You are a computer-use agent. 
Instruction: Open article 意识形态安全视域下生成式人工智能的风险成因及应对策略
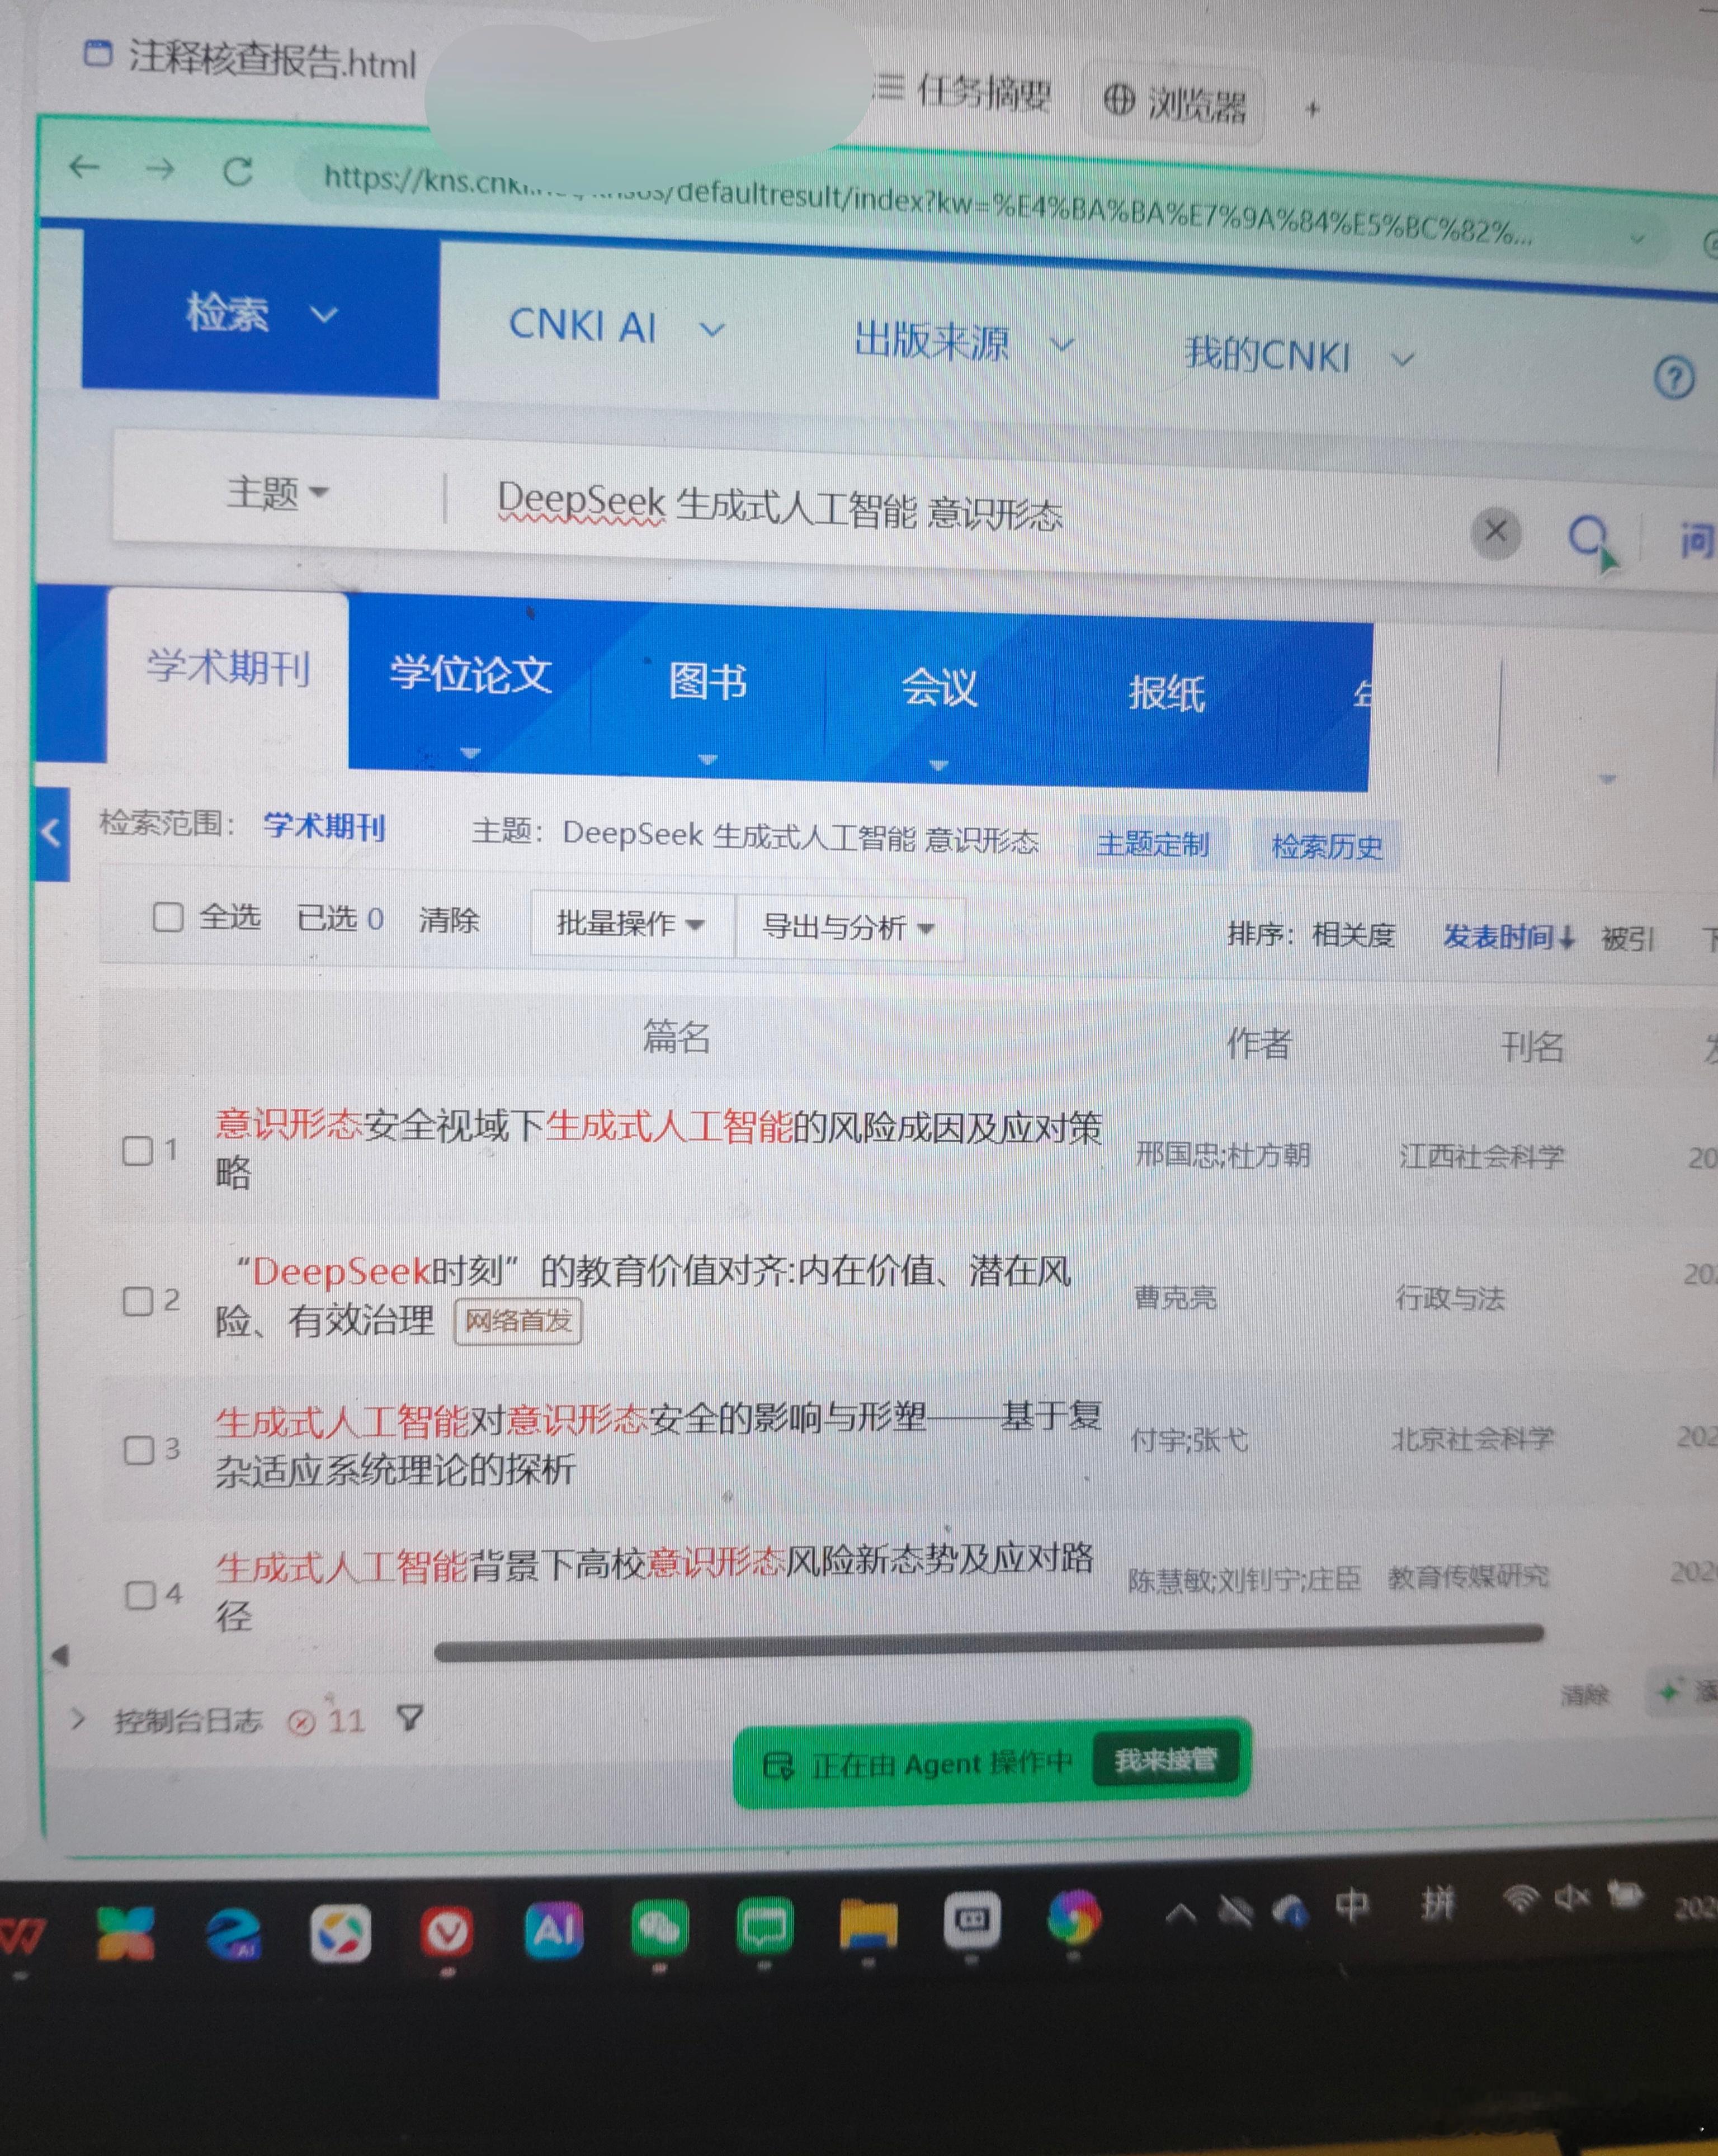click(x=658, y=1148)
